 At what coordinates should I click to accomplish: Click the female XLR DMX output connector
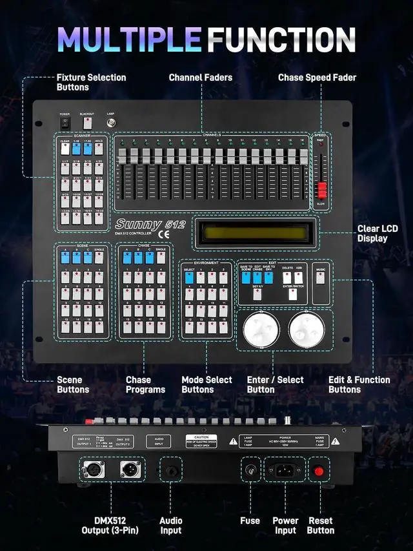94,469
